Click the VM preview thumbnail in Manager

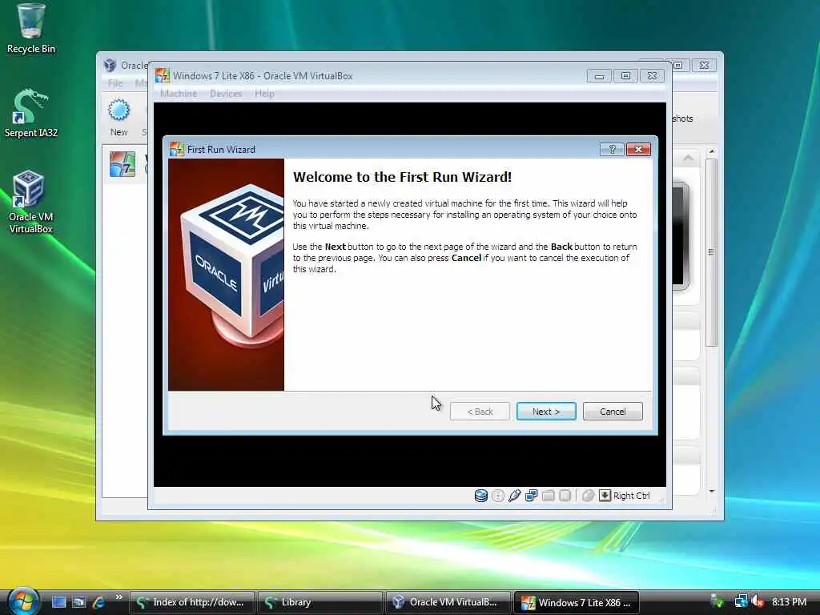[x=681, y=236]
